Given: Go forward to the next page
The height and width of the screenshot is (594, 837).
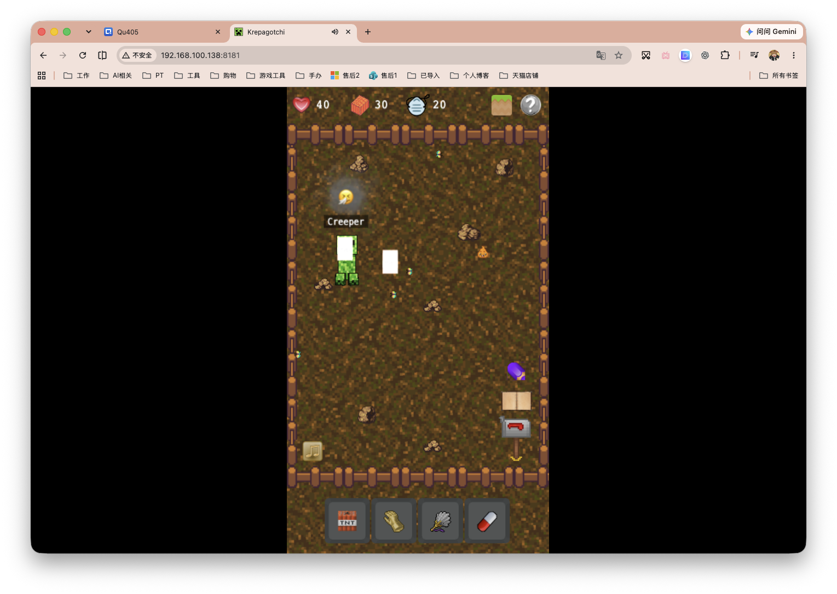Looking at the screenshot, I should pos(63,55).
